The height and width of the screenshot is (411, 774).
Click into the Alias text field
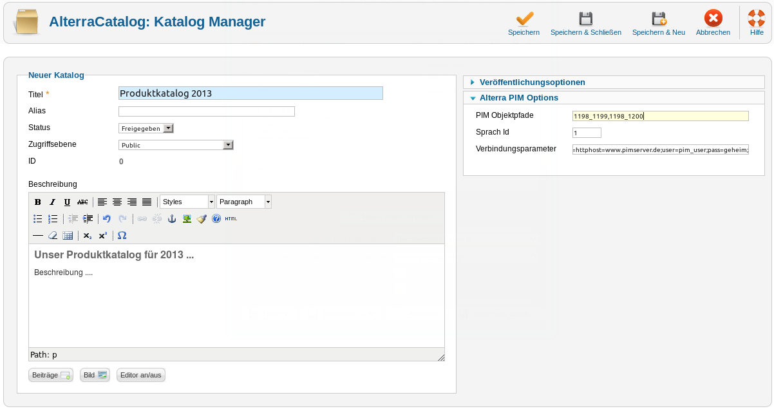point(207,111)
